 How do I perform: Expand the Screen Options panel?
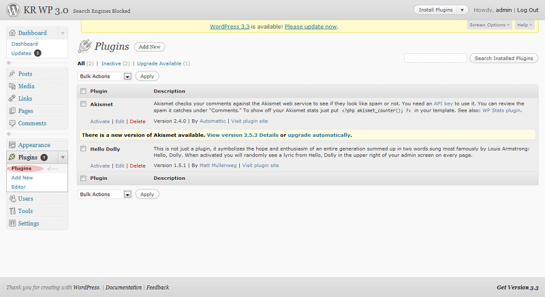[489, 25]
